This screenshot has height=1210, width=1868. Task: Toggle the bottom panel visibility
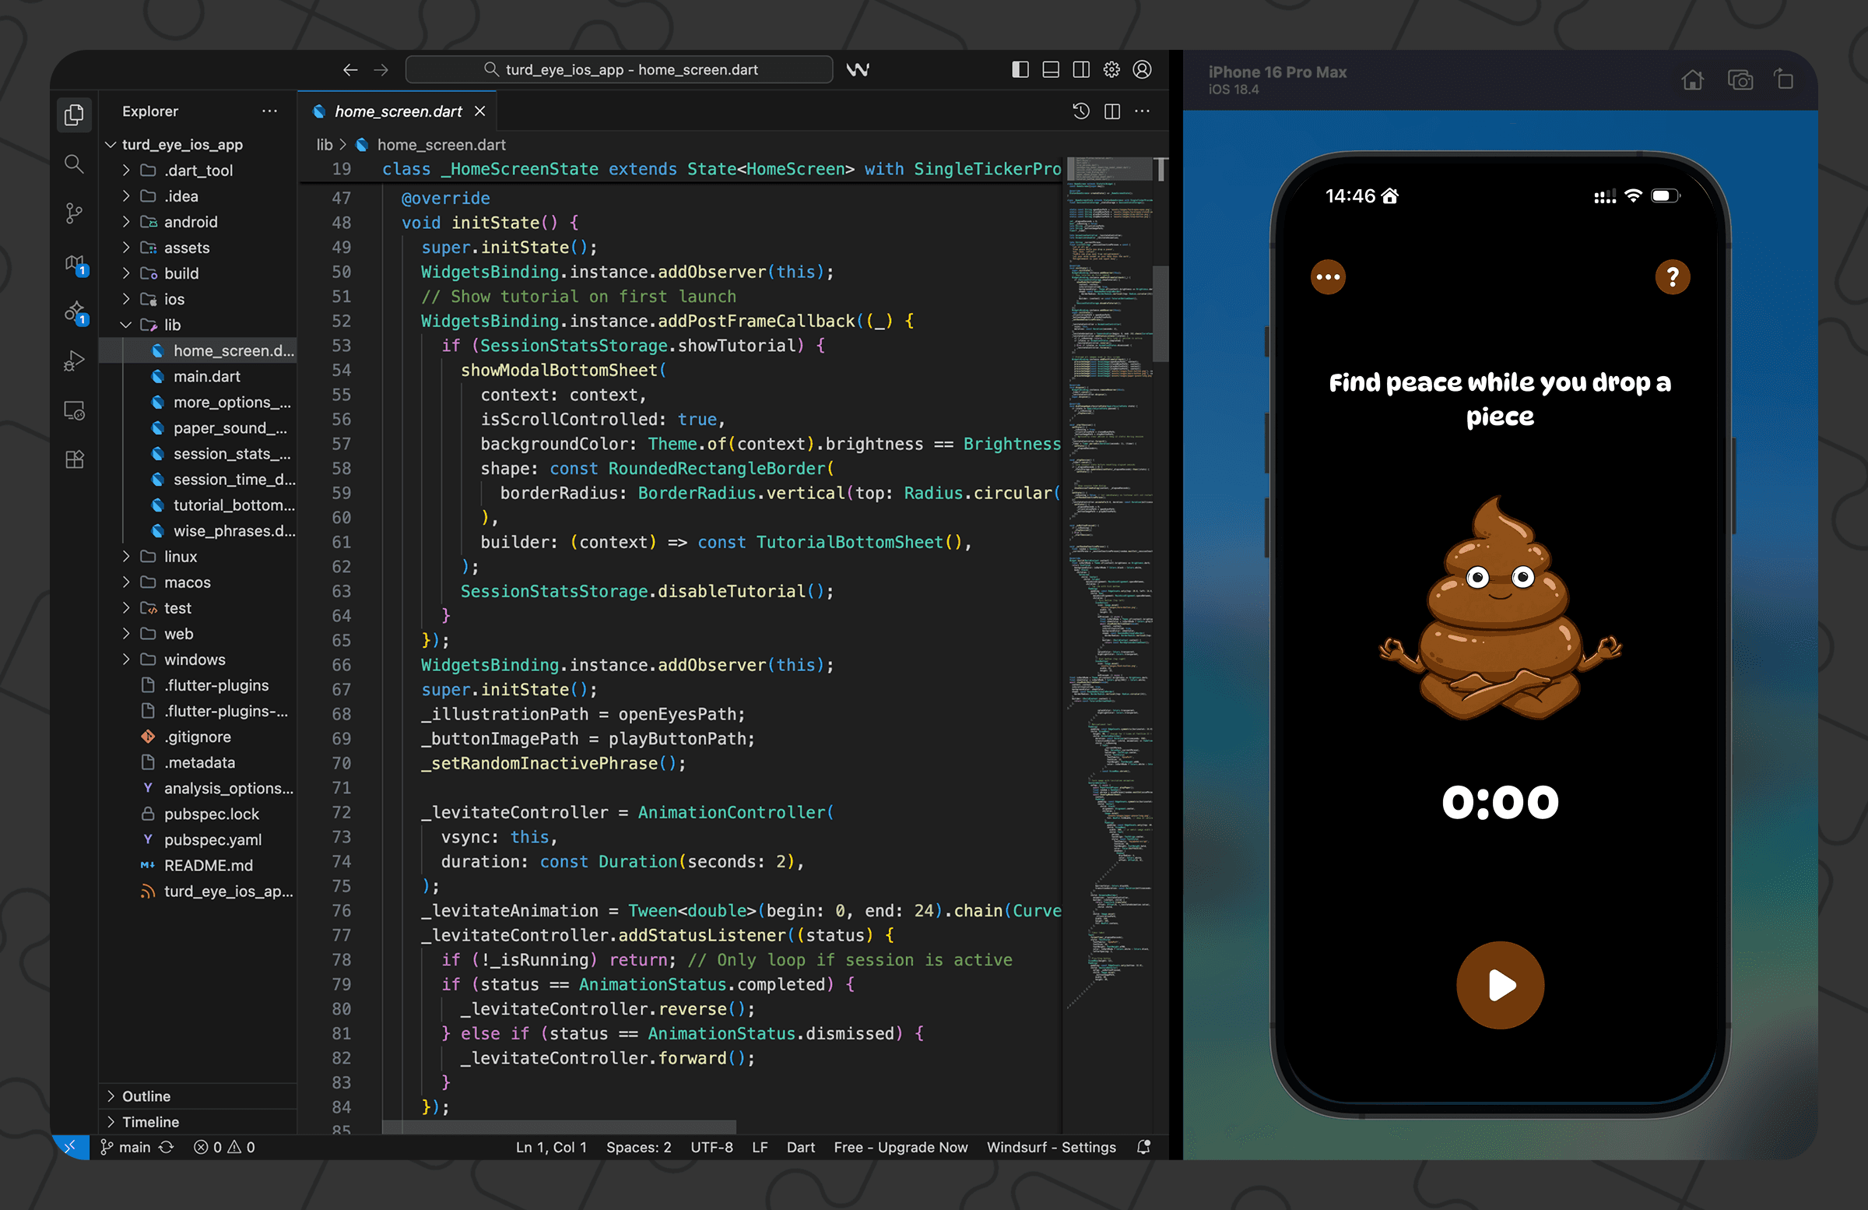(1050, 69)
